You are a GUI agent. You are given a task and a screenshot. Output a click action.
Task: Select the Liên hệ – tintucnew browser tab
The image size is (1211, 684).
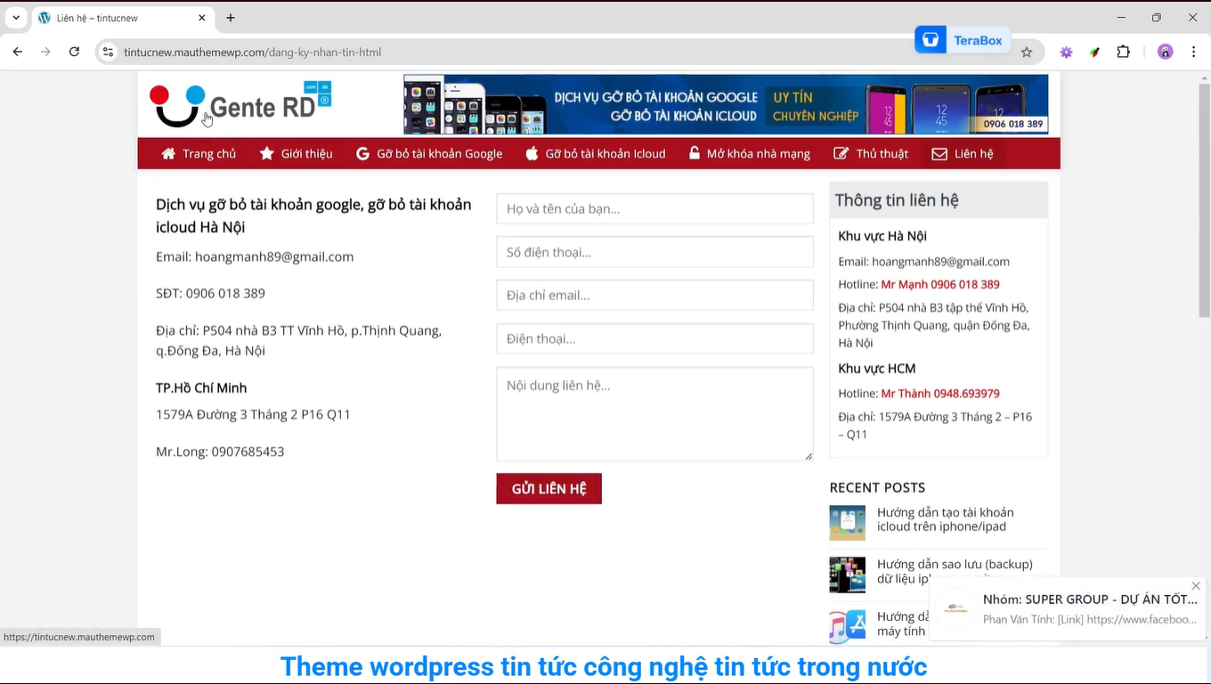point(122,18)
